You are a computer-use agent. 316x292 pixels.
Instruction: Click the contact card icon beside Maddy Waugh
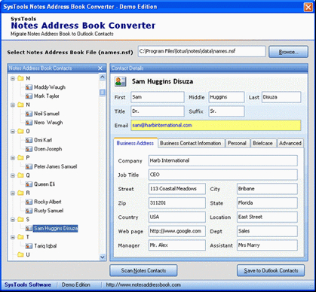[29, 87]
